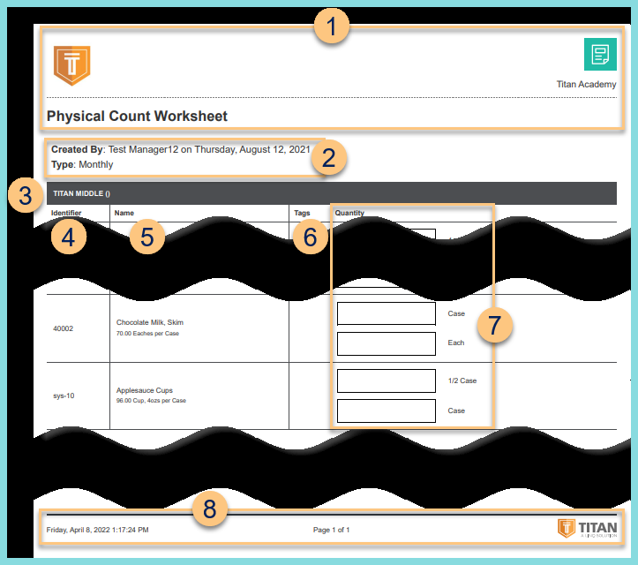The image size is (638, 565).
Task: Click the Applesauce Cups item name
Action: [145, 390]
